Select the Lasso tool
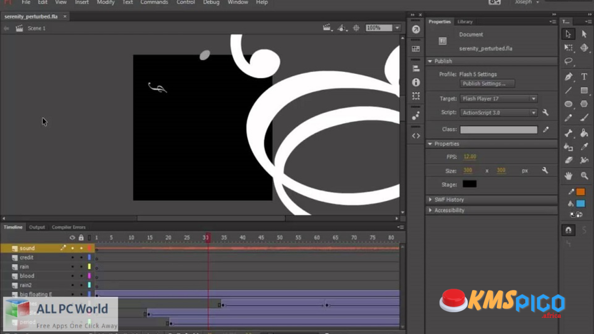594x334 pixels. [x=568, y=62]
